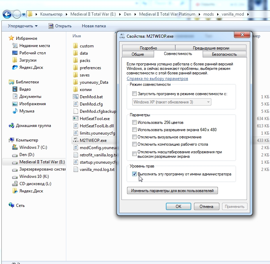
Task: Click the Сеть network icon
Action: (x=11, y=205)
